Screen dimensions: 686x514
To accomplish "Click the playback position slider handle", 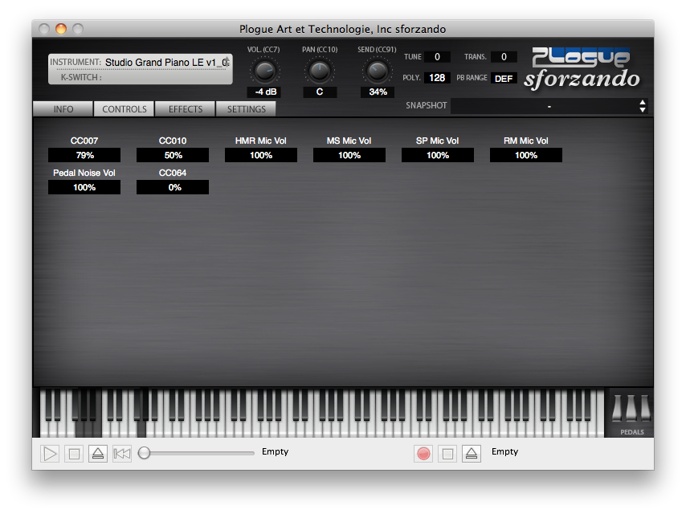I will pos(144,453).
